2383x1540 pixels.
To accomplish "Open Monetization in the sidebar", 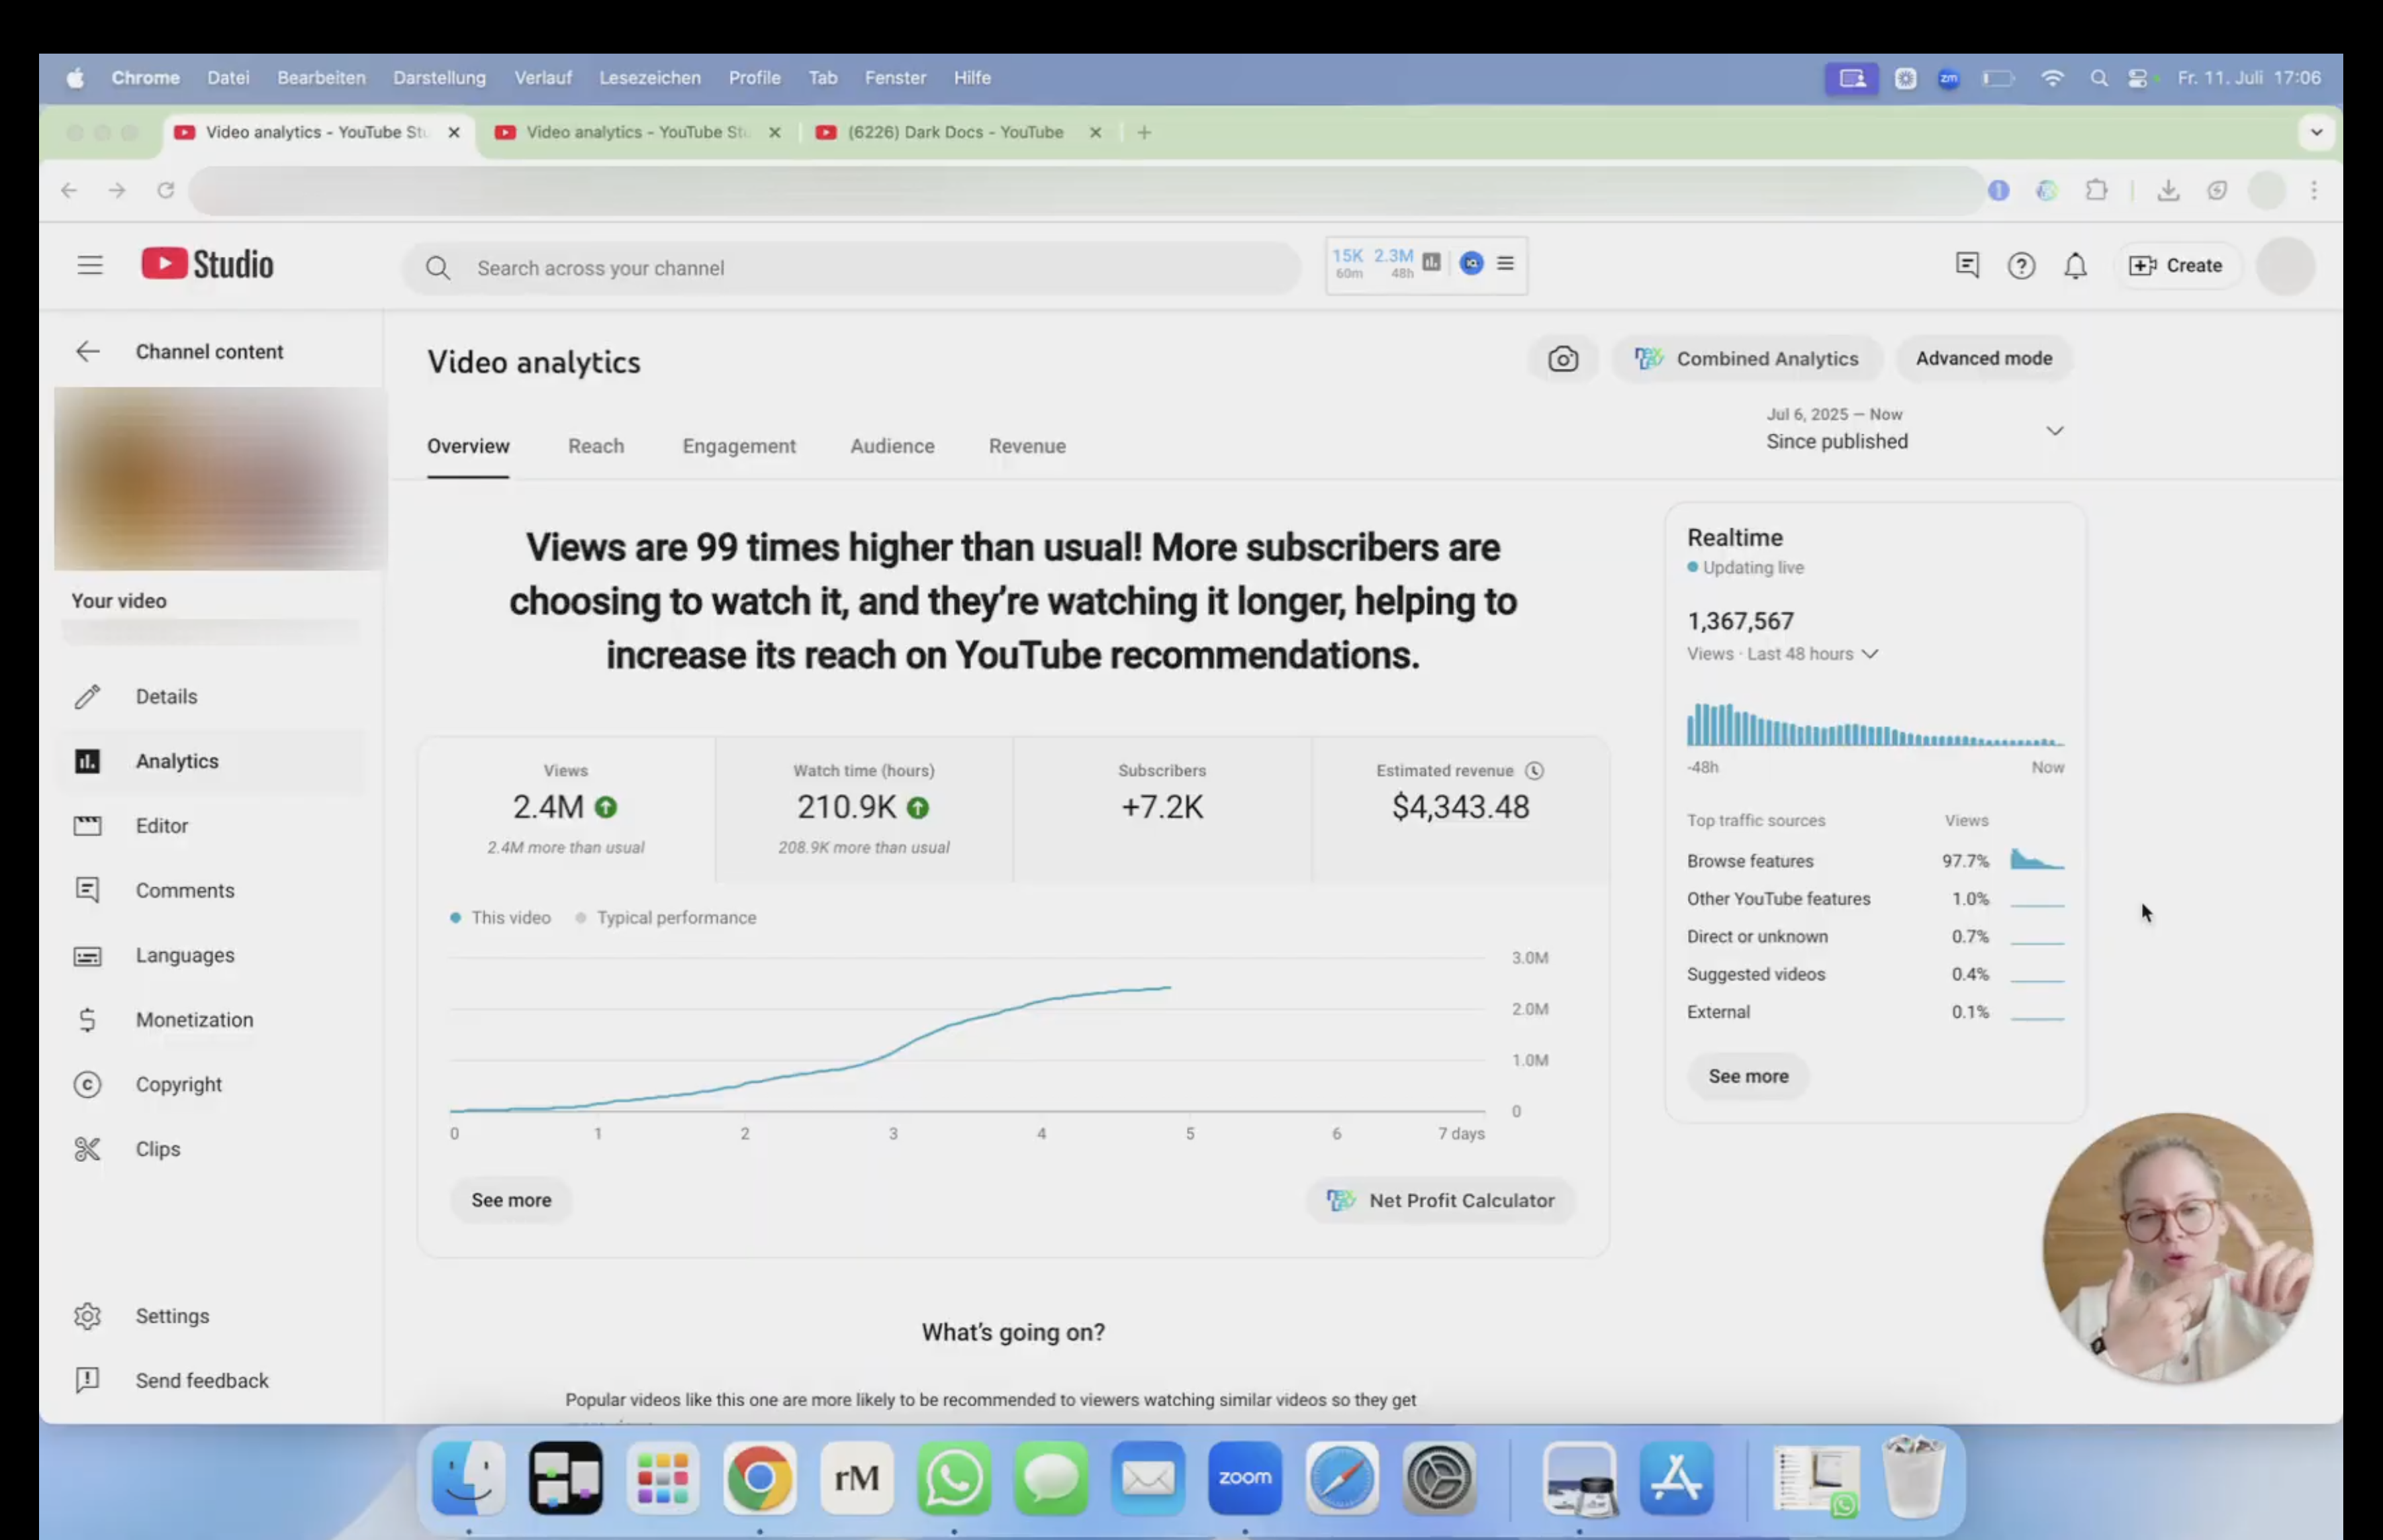I will click(x=213, y=1019).
